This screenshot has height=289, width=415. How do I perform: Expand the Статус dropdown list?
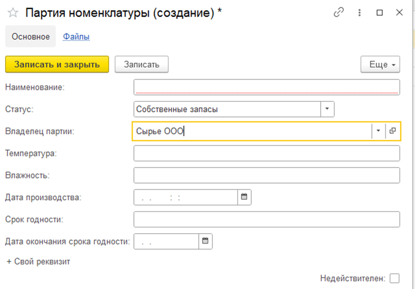327,109
